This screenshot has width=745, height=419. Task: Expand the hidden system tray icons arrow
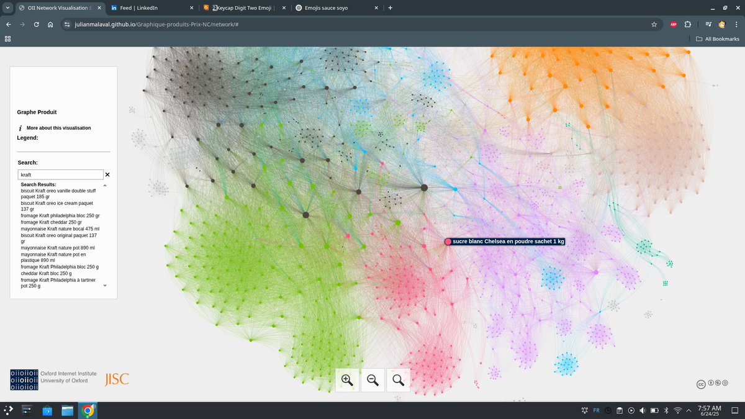point(689,410)
